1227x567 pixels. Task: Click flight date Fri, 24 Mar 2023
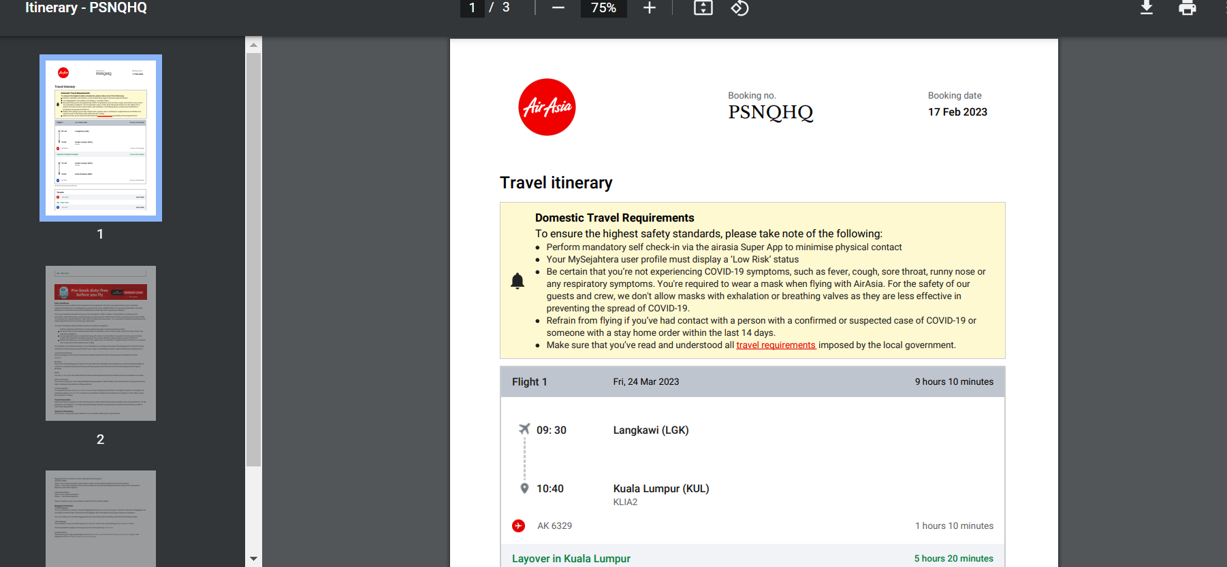click(x=646, y=382)
